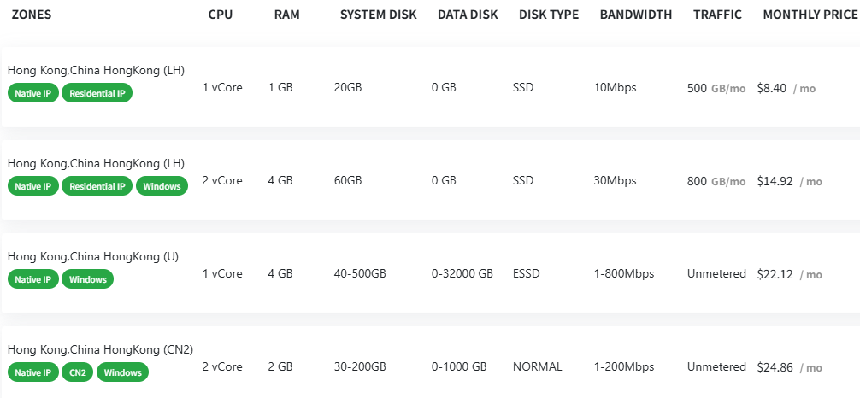Click the SYSTEM DISK column header

[x=378, y=15]
